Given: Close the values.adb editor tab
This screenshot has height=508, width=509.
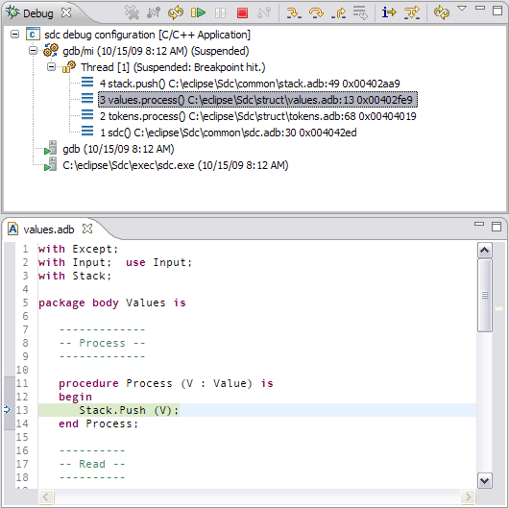Looking at the screenshot, I should 87,229.
